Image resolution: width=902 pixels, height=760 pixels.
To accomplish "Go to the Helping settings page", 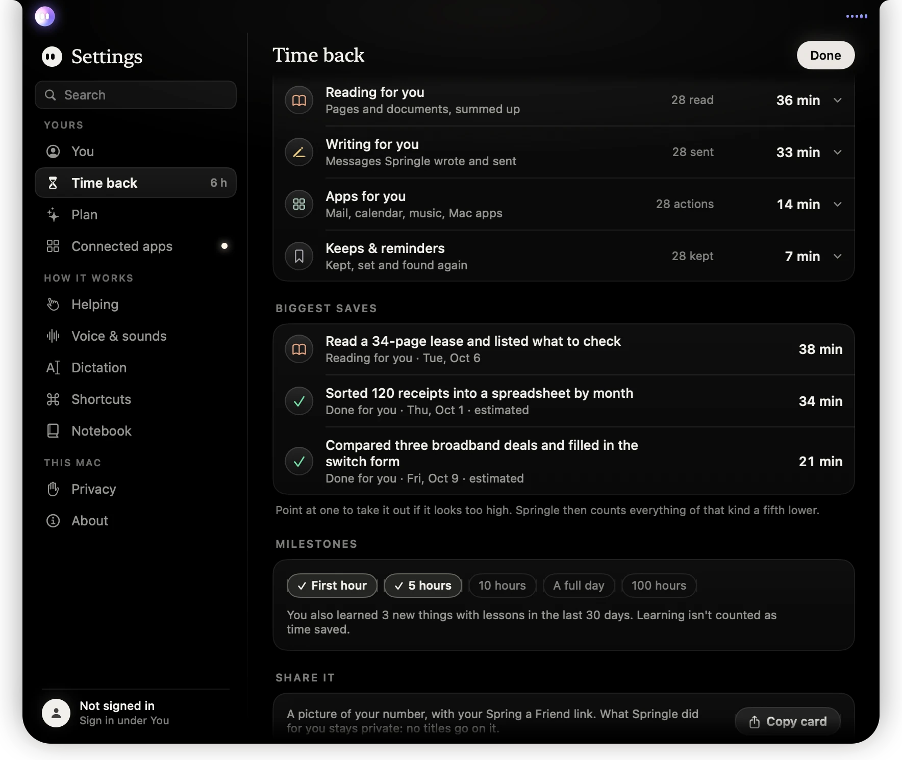I will (136, 305).
